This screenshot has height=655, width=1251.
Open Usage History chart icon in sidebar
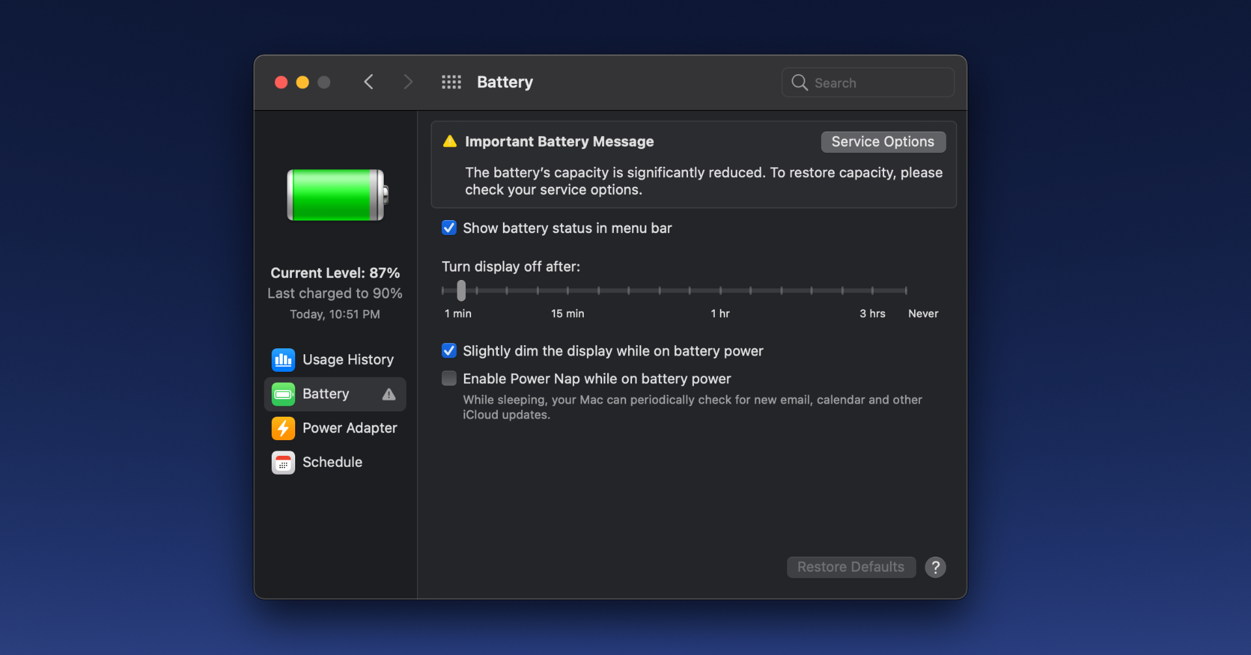pyautogui.click(x=283, y=359)
